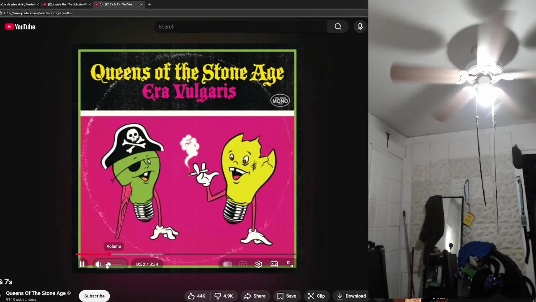Close the Arcade Fire - The Suburbs tab
Image resolution: width=536 pixels, height=302 pixels.
tap(89, 4)
